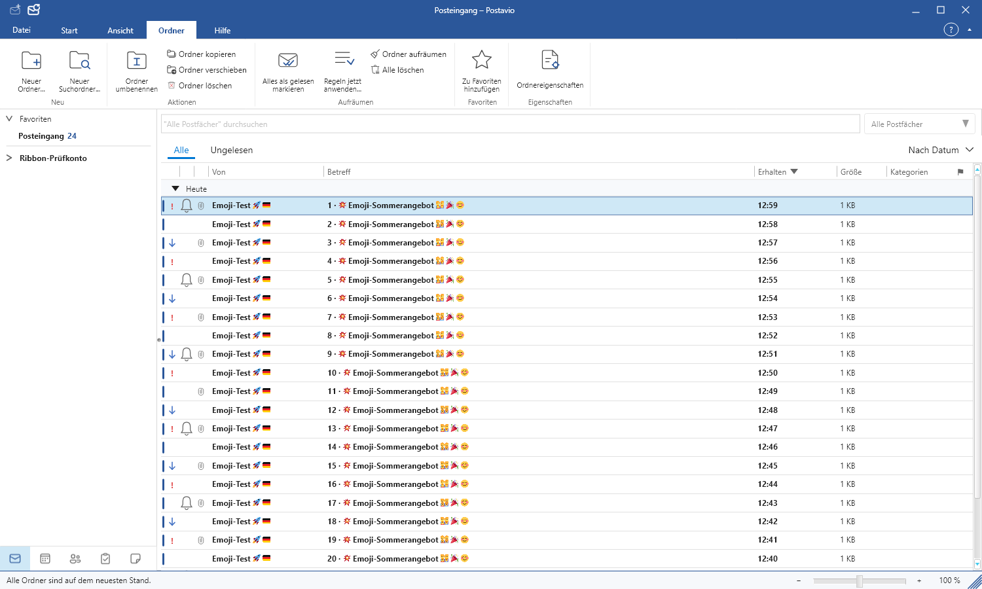Image resolution: width=982 pixels, height=589 pixels.
Task: Open the Alle Postfächer scope dropdown
Action: point(920,124)
